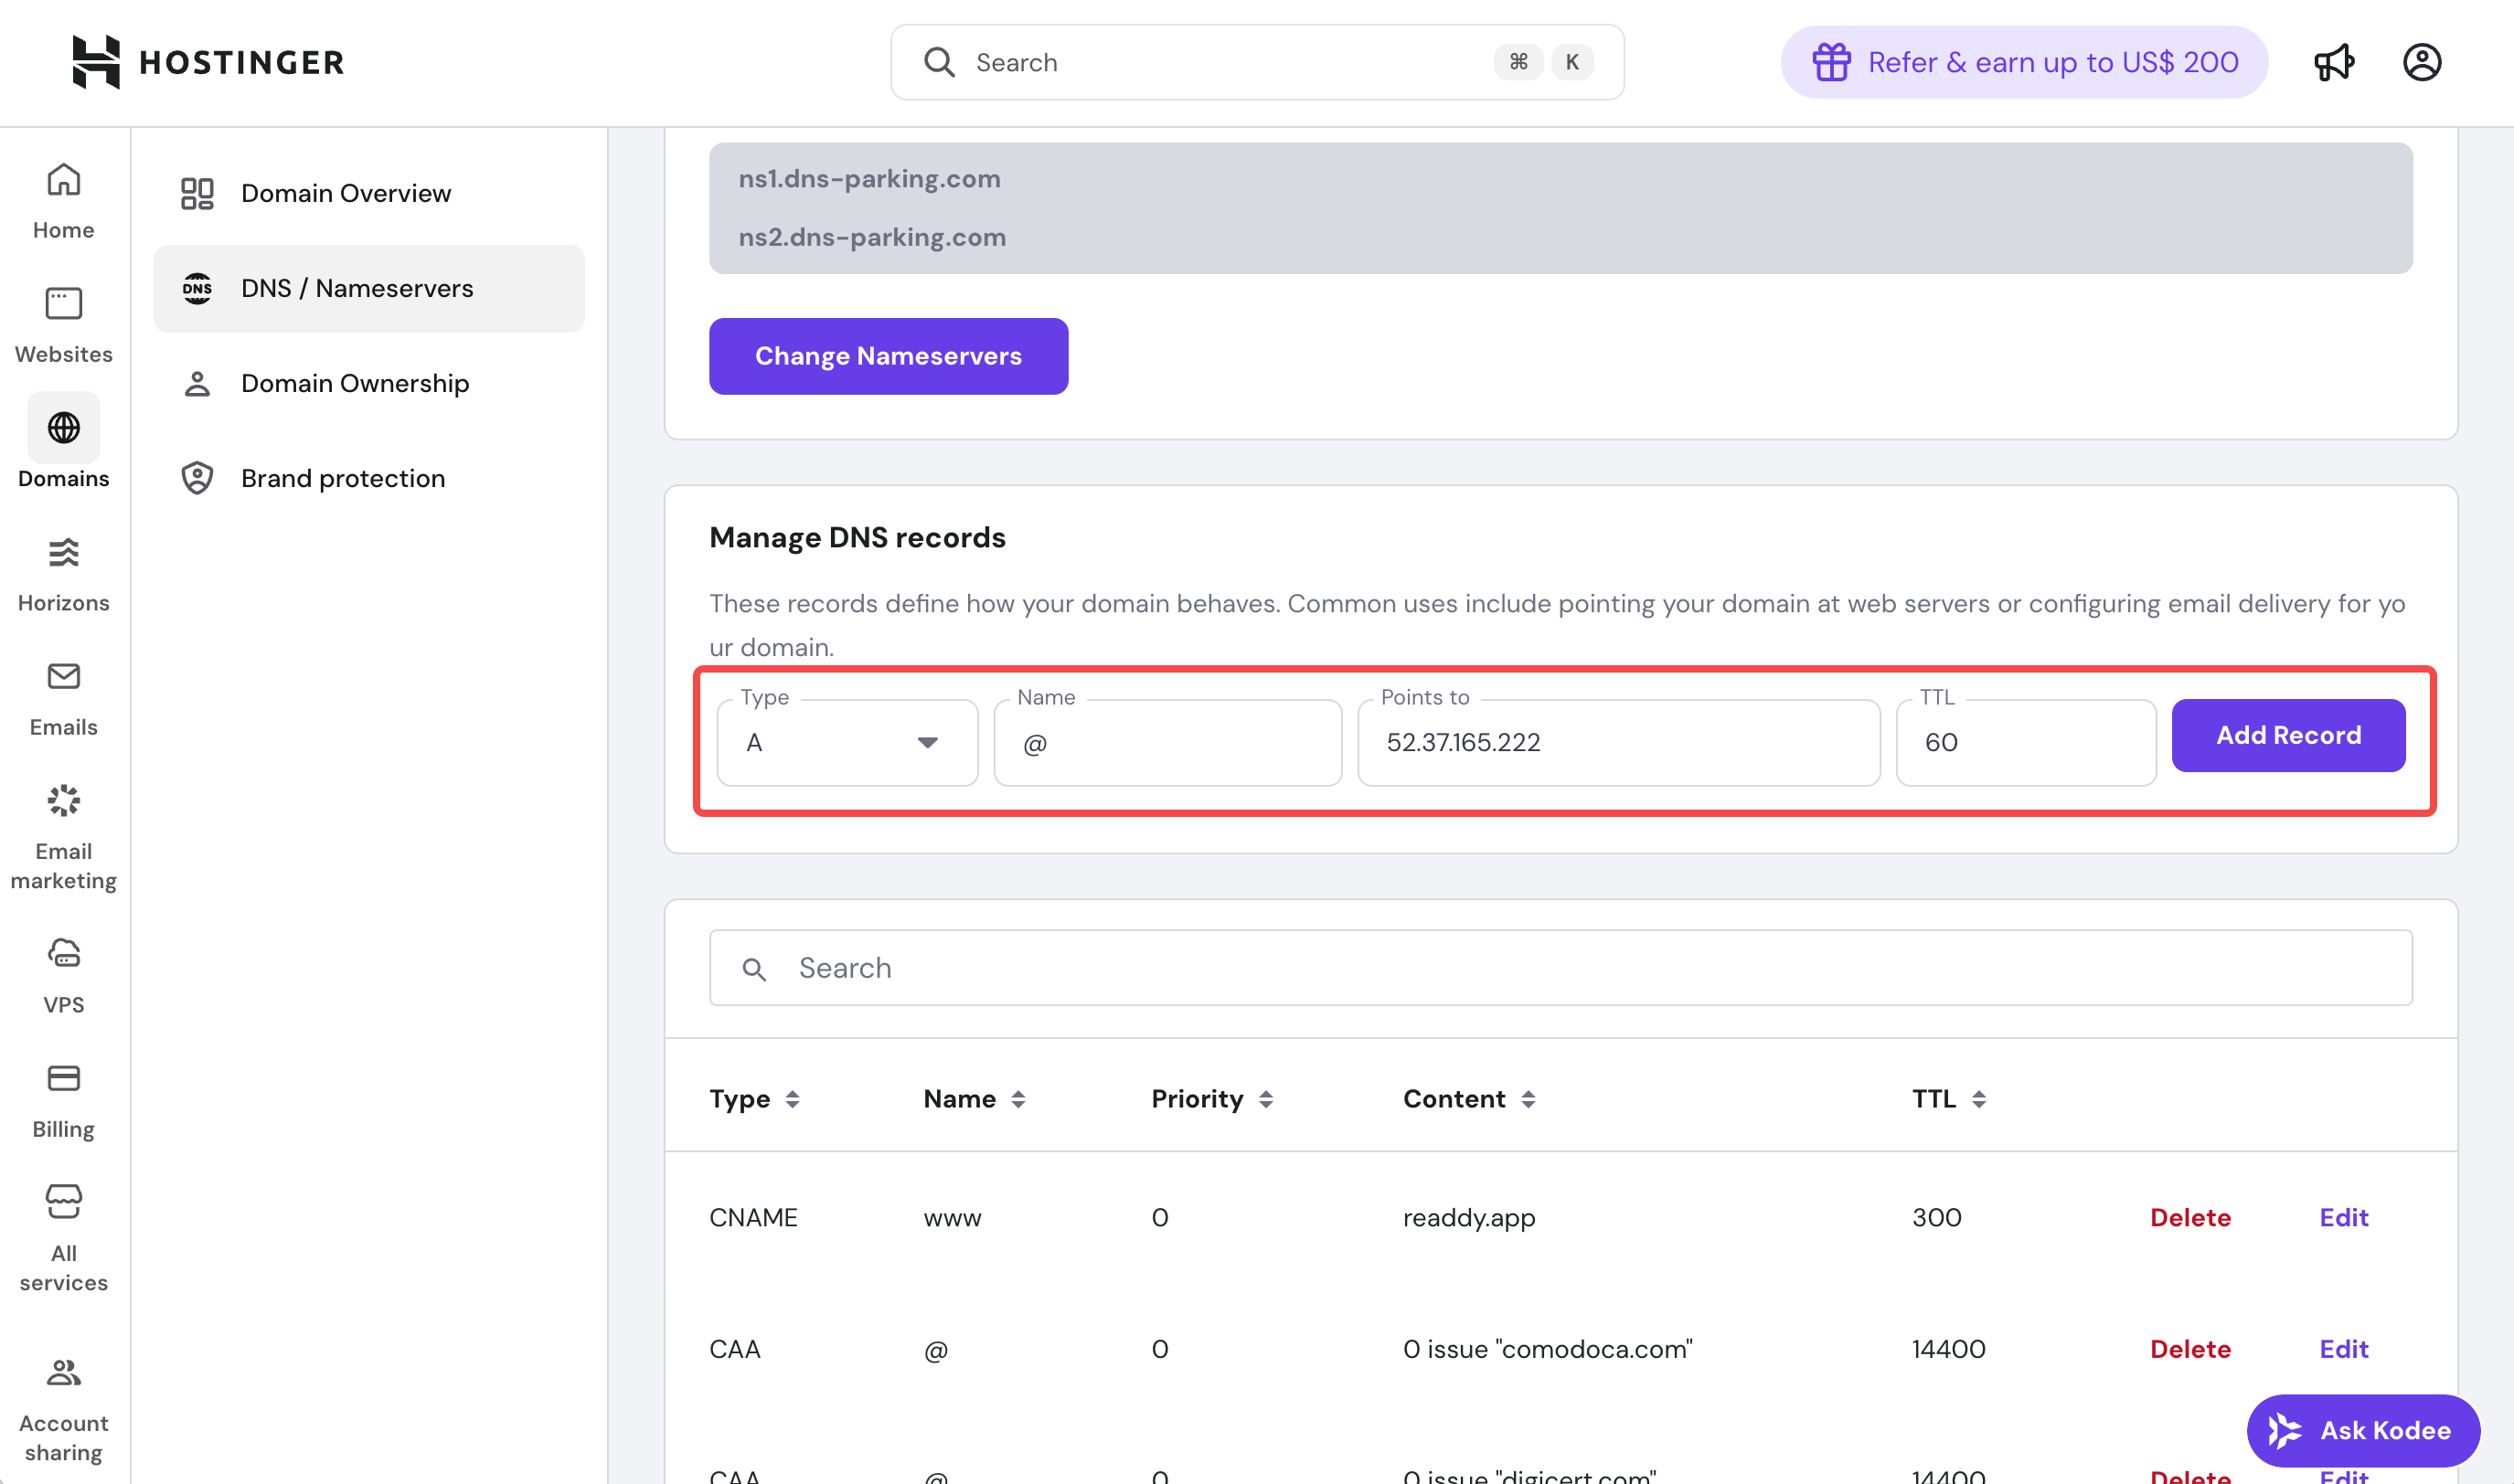Viewport: 2514px width, 1484px height.
Task: Open Brand protection menu item
Action: (x=342, y=478)
